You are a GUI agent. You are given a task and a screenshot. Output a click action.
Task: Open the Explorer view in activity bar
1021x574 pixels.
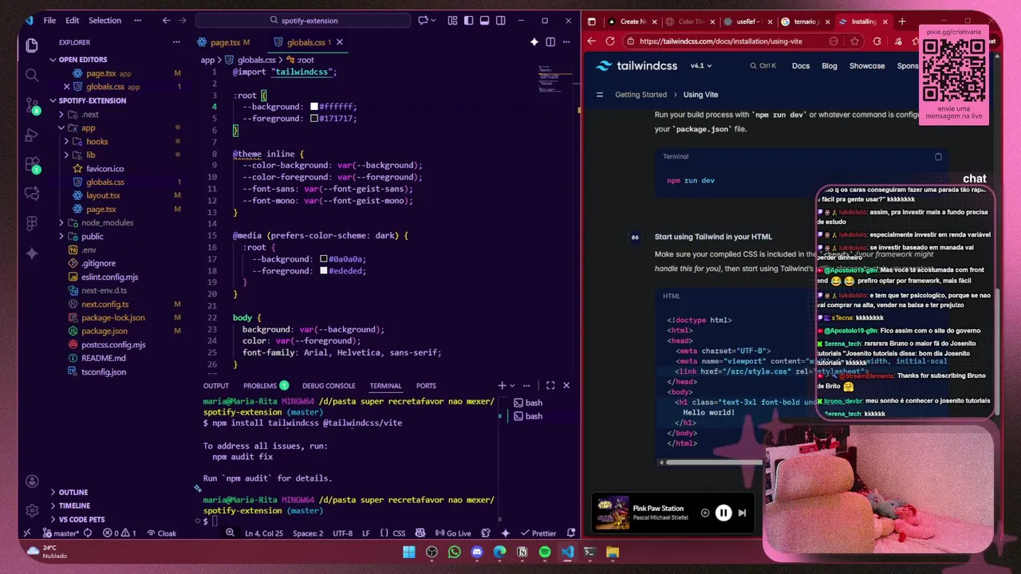tap(32, 46)
